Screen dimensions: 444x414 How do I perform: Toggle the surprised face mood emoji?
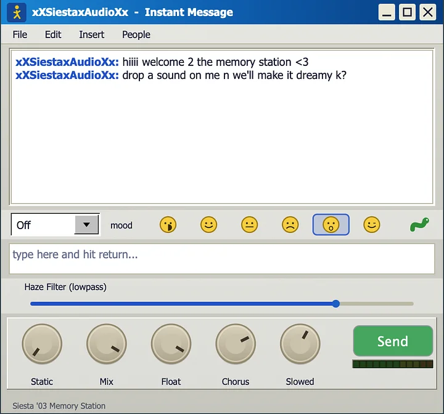point(331,225)
